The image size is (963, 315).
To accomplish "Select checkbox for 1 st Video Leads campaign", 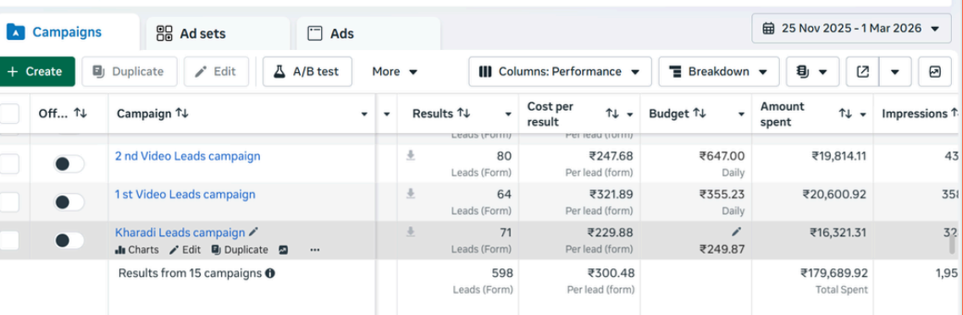I will [x=9, y=202].
